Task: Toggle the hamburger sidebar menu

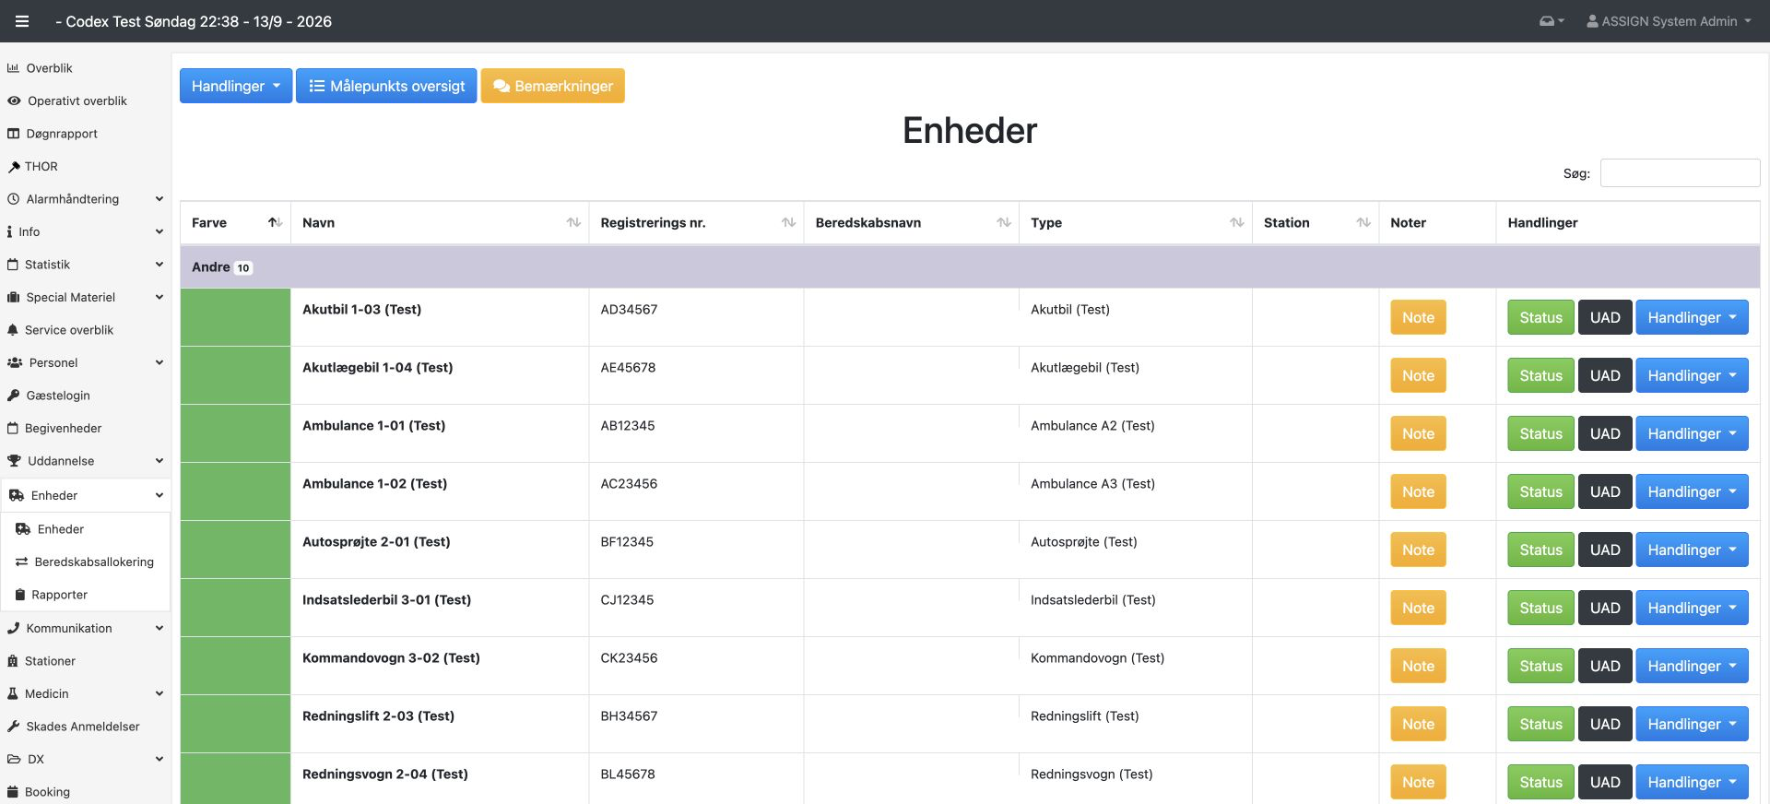Action: pyautogui.click(x=22, y=21)
